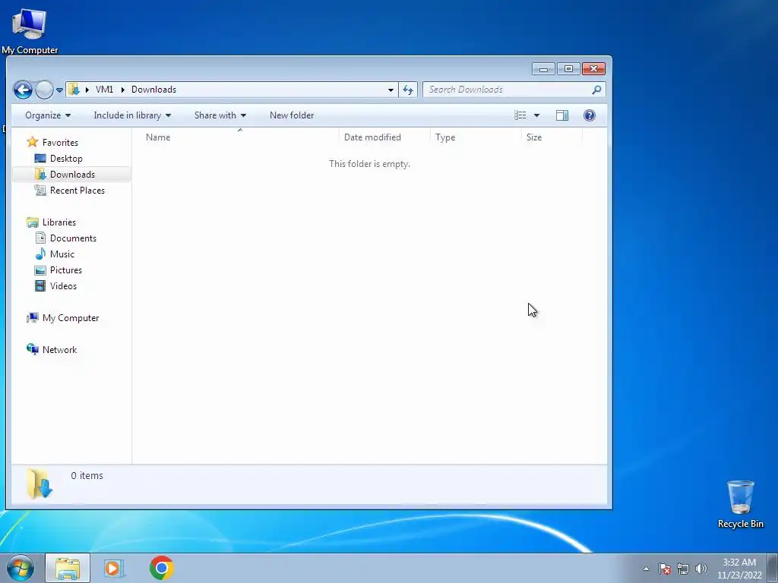Select Downloads in the address path
The height and width of the screenshot is (583, 778).
point(153,90)
